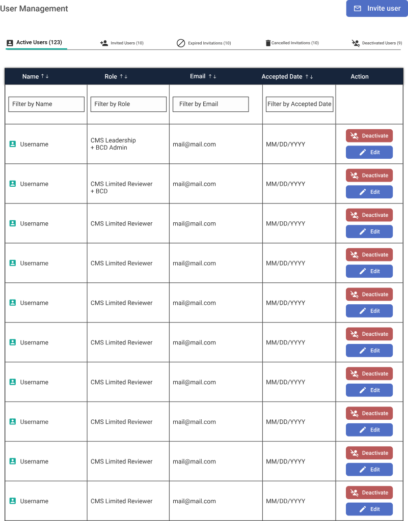Click the Invite user button
408x521 pixels.
tap(376, 9)
